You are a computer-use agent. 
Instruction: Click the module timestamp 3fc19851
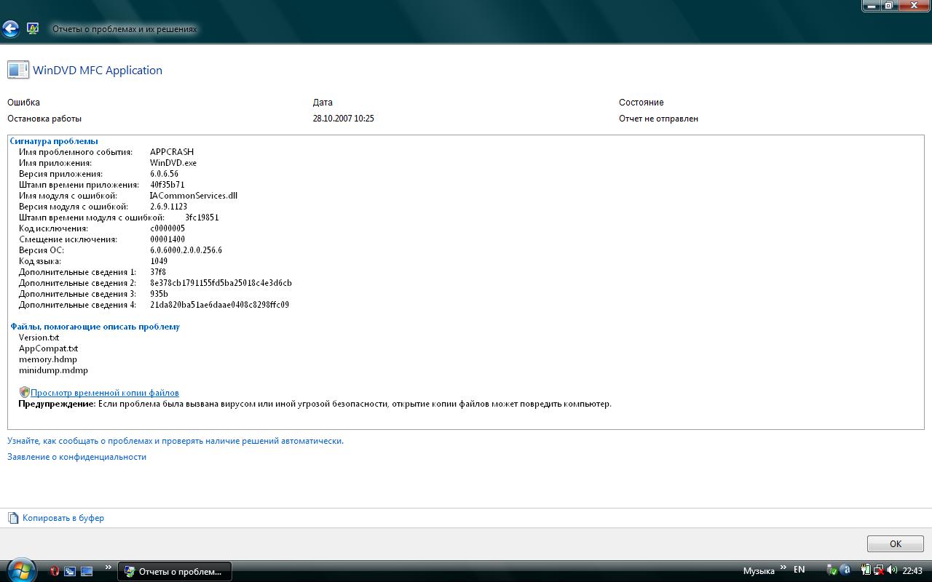pyautogui.click(x=202, y=218)
